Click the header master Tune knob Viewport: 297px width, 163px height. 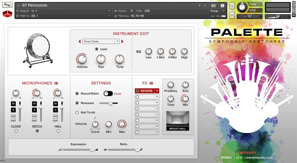tap(242, 7)
